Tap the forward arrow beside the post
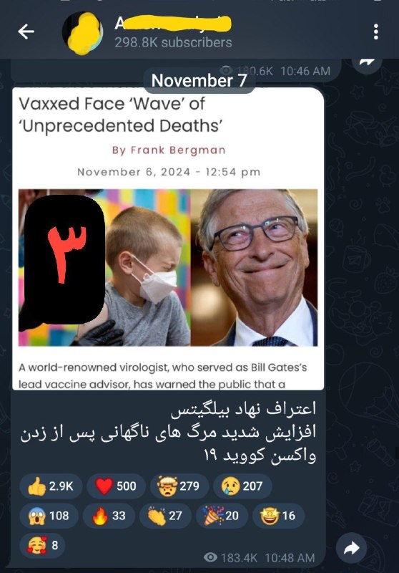Screen dimensions: 399x573 (x=351, y=548)
